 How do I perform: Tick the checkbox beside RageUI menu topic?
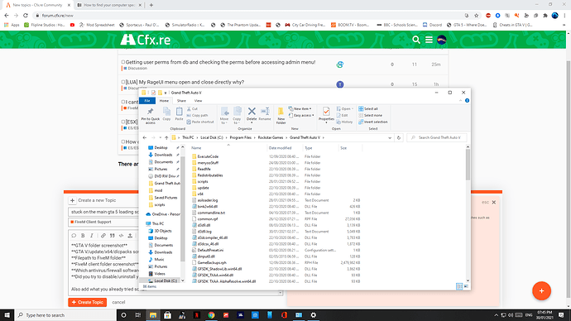[123, 82]
